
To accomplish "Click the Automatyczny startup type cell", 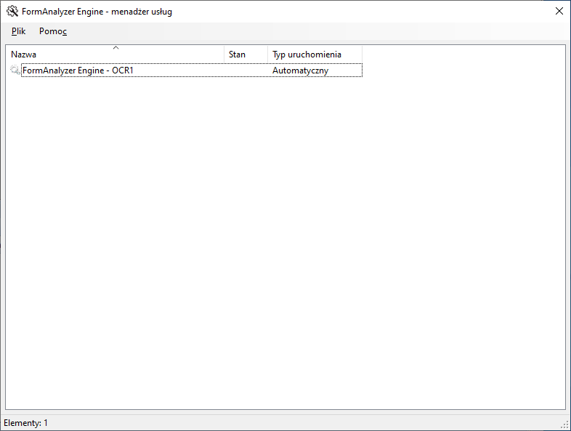I will 301,71.
